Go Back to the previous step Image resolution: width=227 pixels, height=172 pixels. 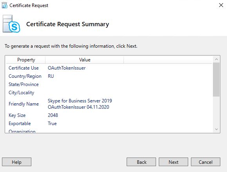[141, 162]
